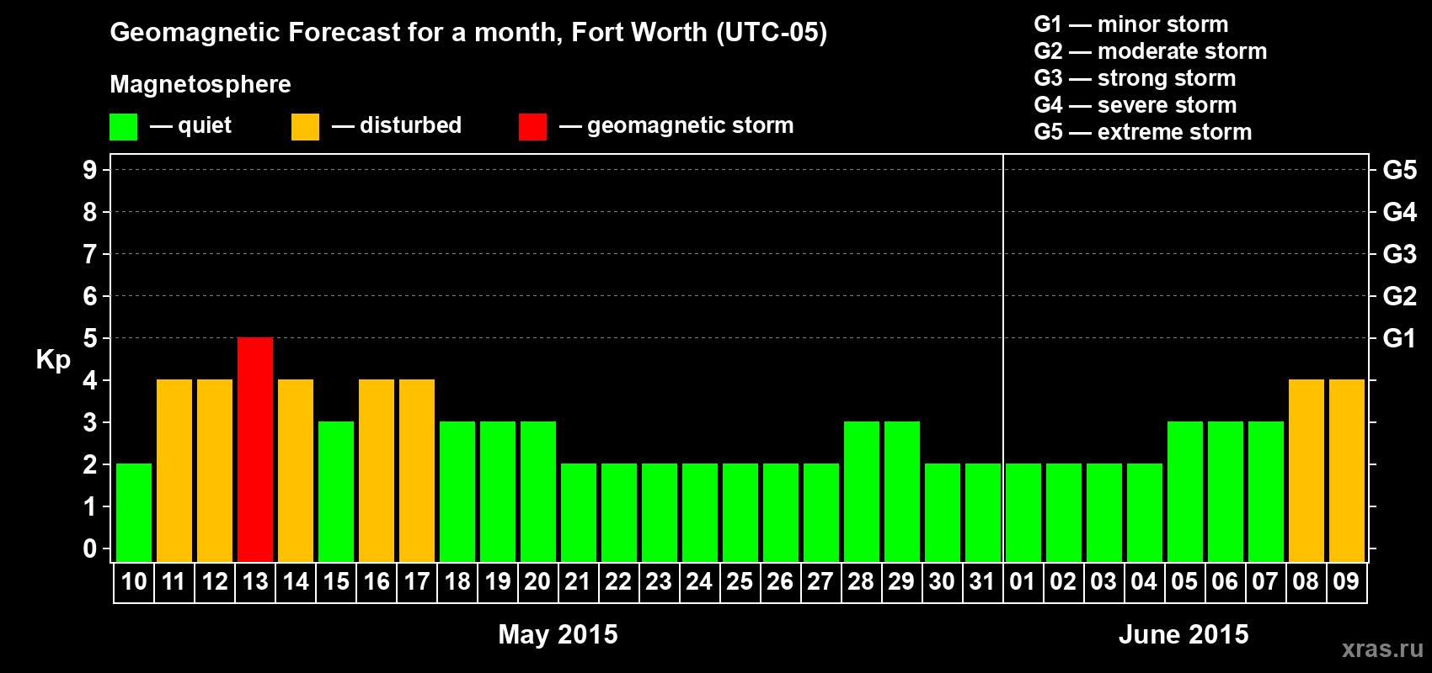Select the orange bar for May 11
Image resolution: width=1432 pixels, height=673 pixels.
174,470
